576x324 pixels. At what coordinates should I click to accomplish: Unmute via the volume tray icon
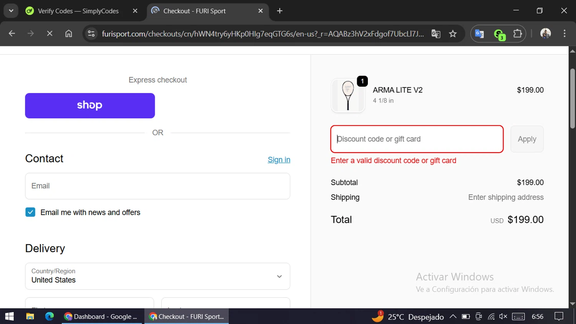coord(503,316)
